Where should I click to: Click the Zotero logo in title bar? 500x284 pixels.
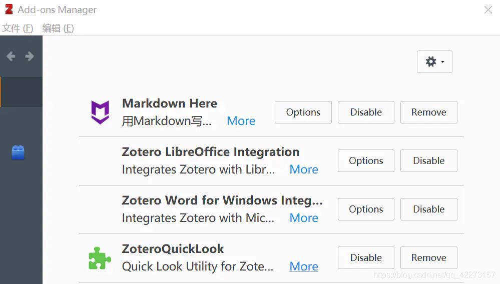click(x=9, y=9)
